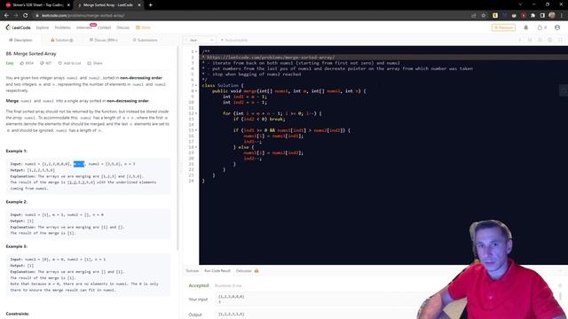The height and width of the screenshot is (319, 568).
Task: Collapse the else block fold arrow at line 18
Action: point(196,147)
